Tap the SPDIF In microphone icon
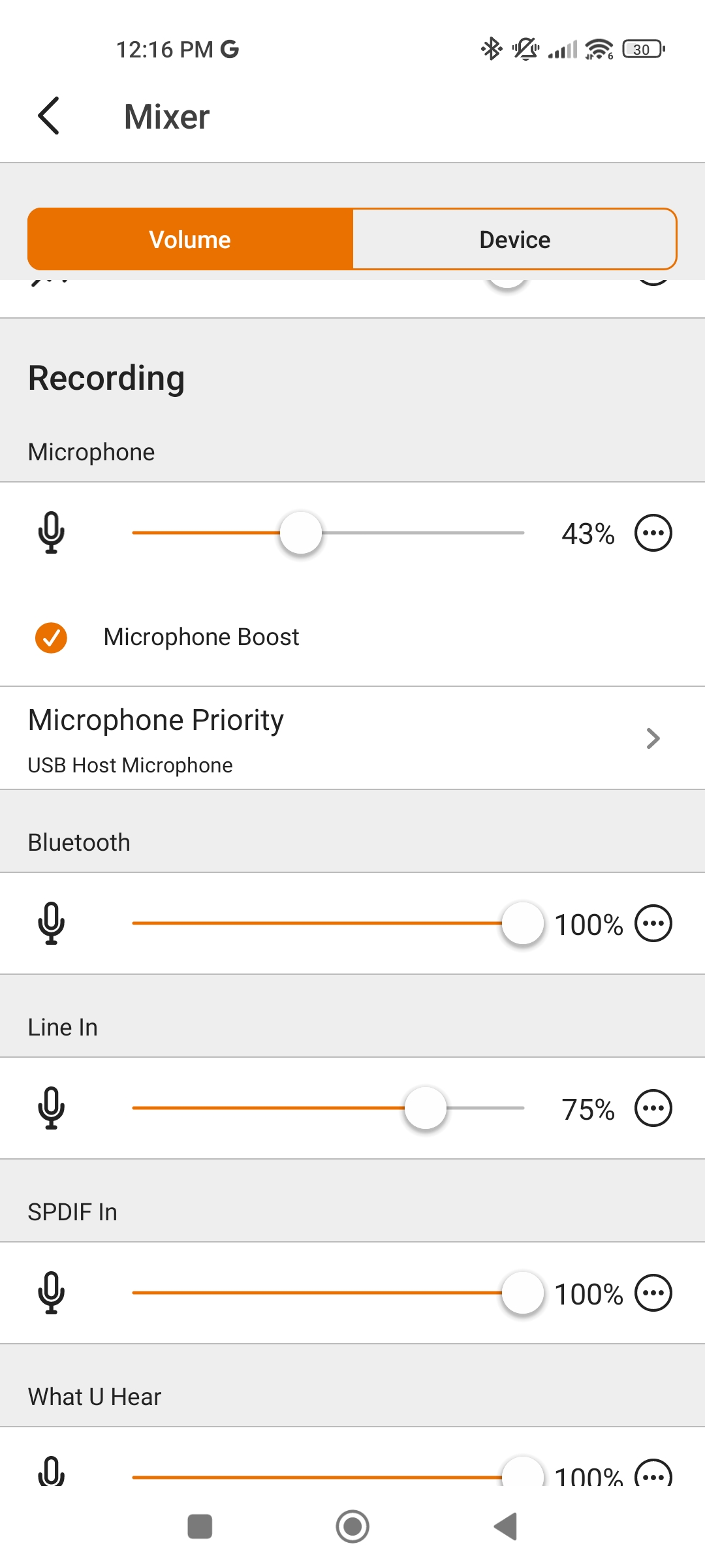Viewport: 705px width, 1567px height. coord(51,1293)
